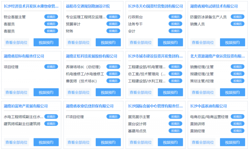
Task: Click 投简历 for 工程建设部/机电管理
Action: coord(175,67)
